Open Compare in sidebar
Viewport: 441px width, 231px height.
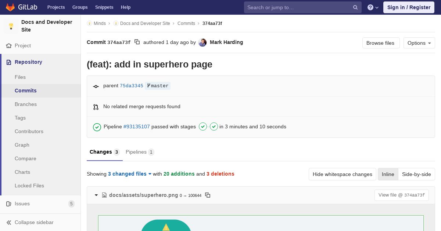(x=25, y=158)
